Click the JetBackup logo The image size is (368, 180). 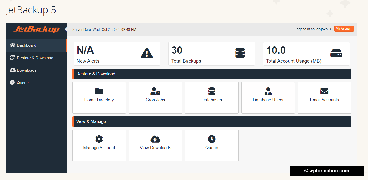(36, 29)
